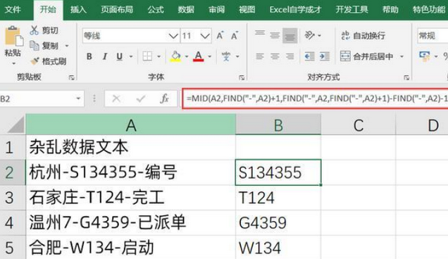Image resolution: width=448 pixels, height=259 pixels.
Task: Switch to the 数据 Data tab
Action: [x=186, y=10]
